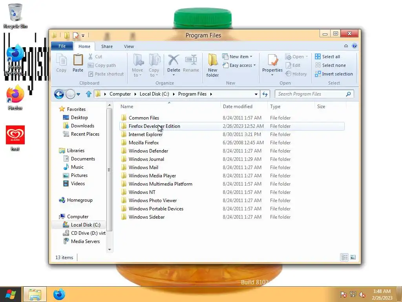Sort by Name column header
This screenshot has width=402, height=302.
pos(169,106)
